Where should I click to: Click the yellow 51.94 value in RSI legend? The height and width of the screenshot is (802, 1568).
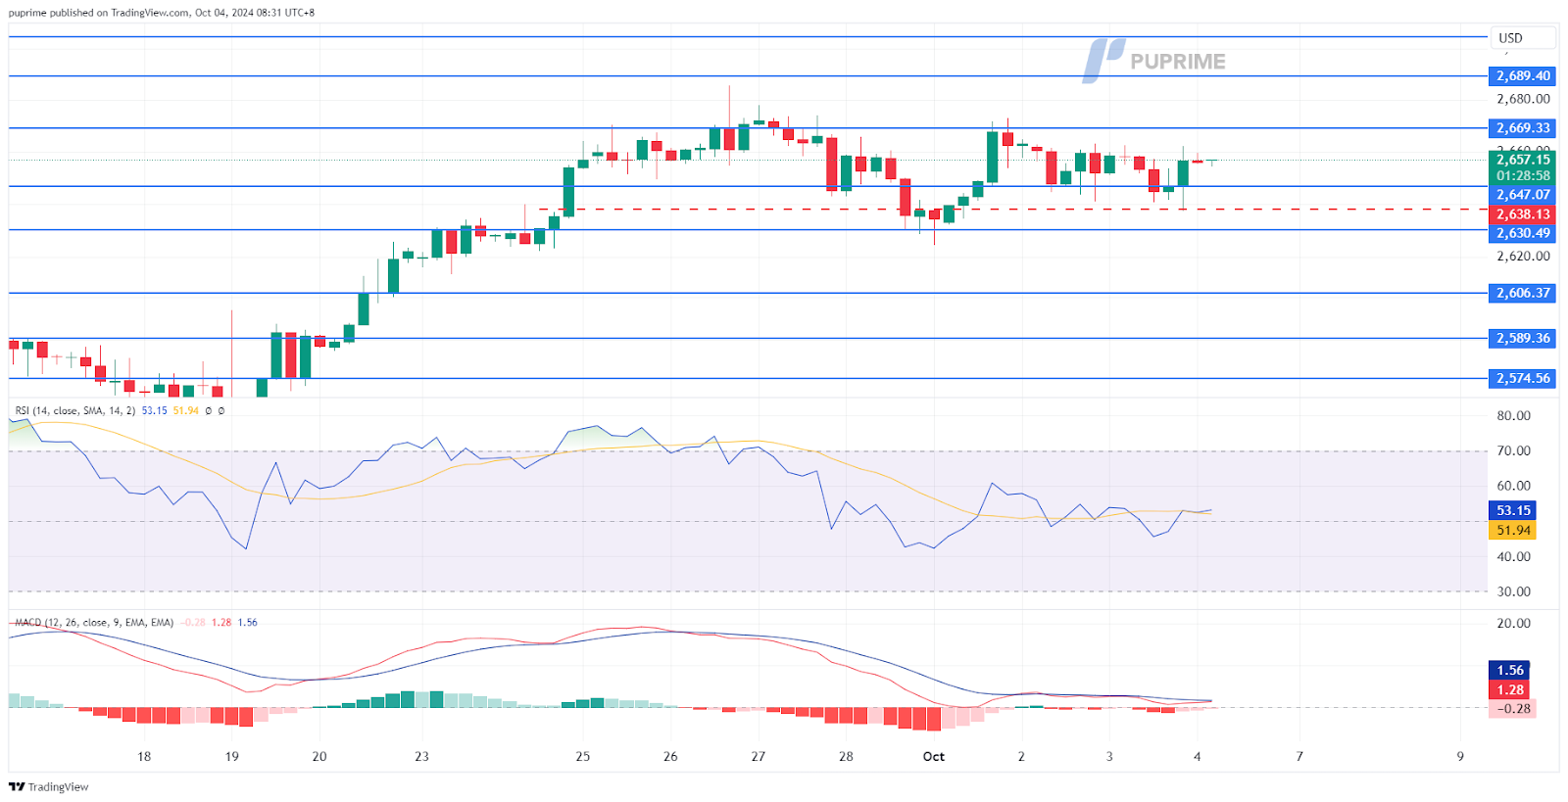185,411
